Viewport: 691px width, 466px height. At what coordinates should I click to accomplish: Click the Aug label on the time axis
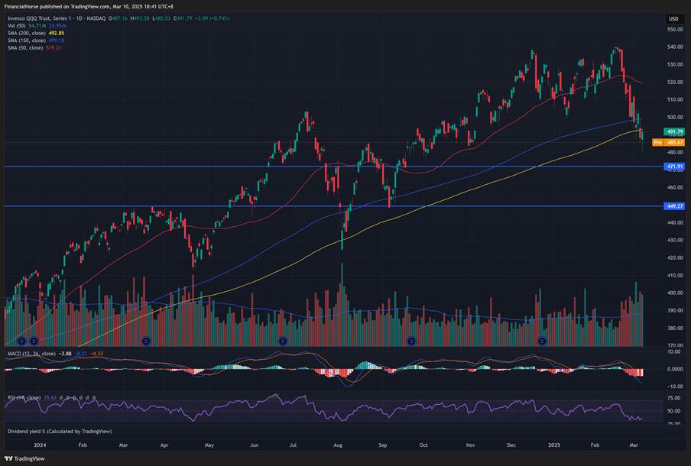pos(338,445)
